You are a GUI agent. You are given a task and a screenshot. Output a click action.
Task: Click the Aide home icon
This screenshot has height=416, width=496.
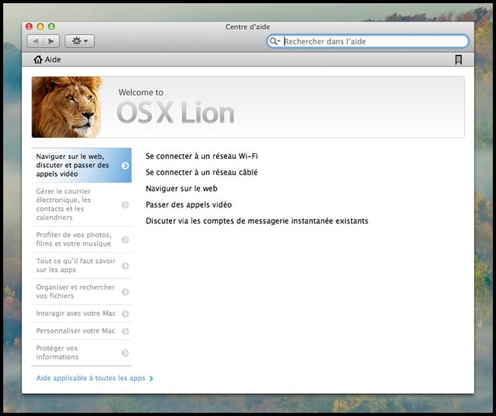(x=38, y=60)
